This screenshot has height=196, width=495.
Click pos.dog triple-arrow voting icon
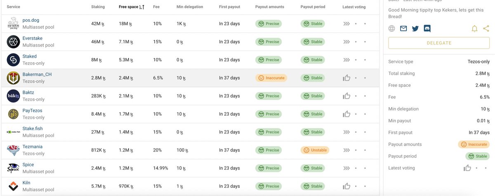point(346,24)
